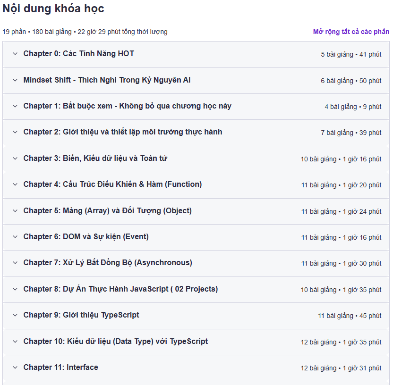Expand all sections via Mở rộng tất cả các phần

pos(351,32)
